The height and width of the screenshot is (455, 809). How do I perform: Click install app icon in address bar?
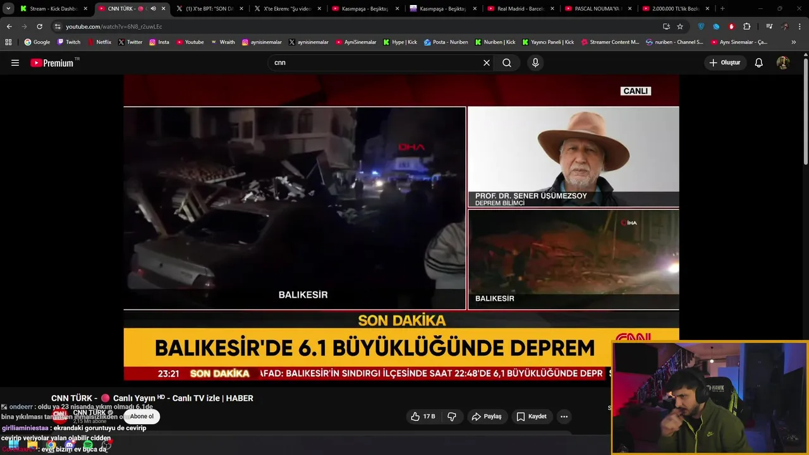tap(666, 27)
